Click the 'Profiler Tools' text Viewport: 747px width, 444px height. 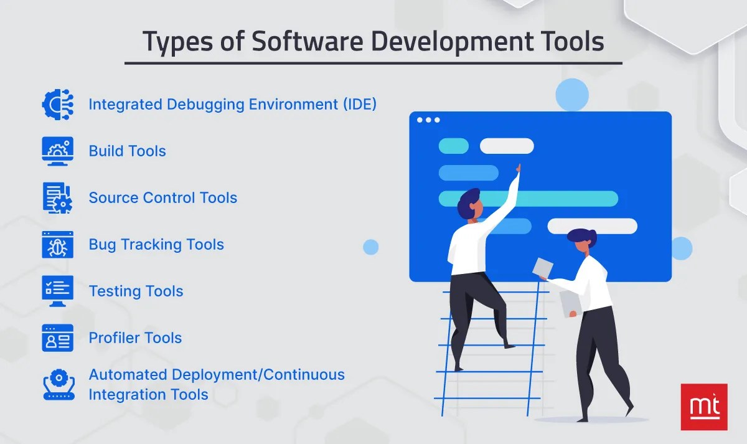click(135, 338)
